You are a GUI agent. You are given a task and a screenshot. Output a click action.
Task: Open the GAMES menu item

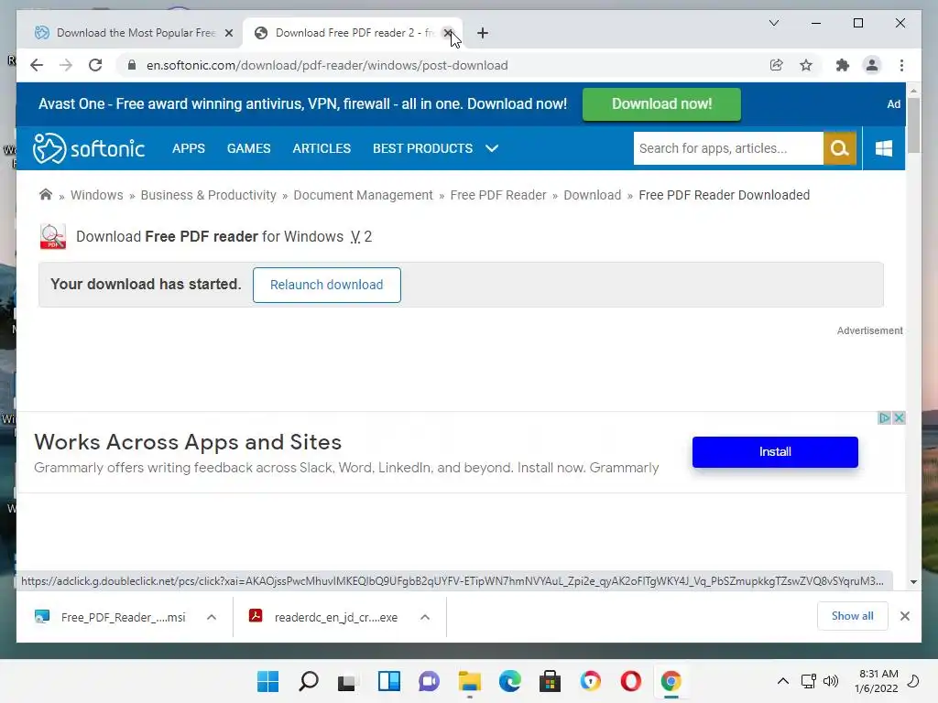(249, 148)
